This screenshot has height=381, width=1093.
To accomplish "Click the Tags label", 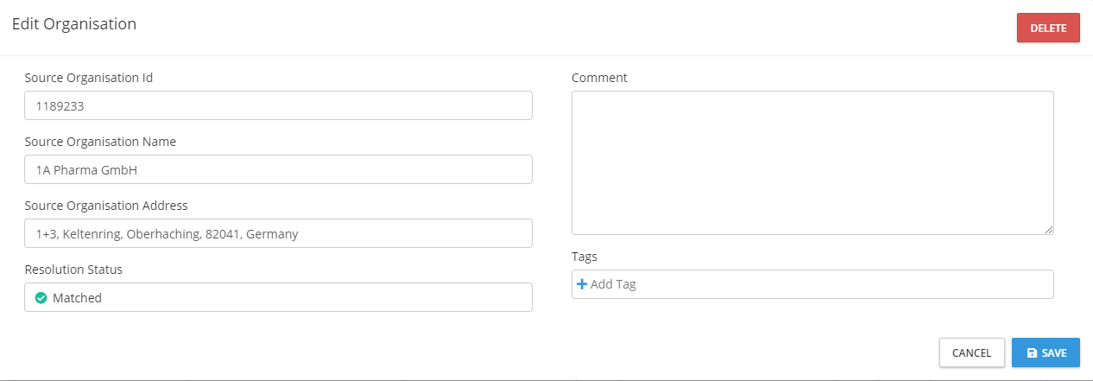I will (584, 257).
